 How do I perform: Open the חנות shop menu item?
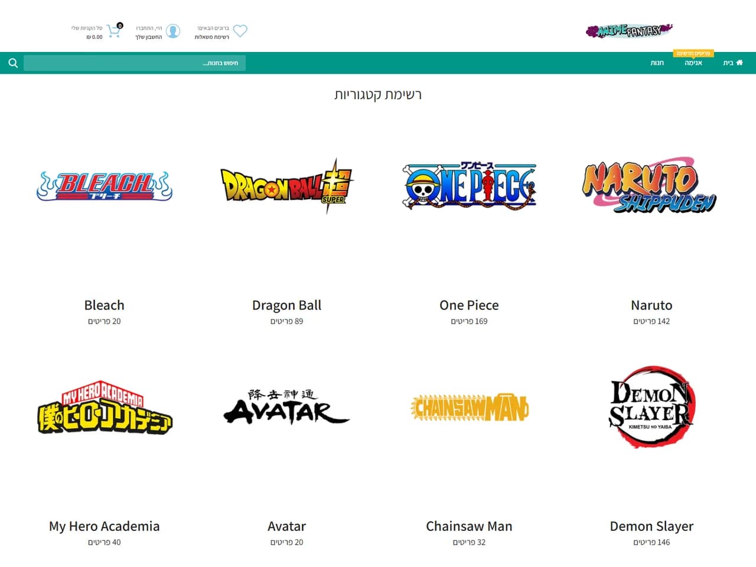pyautogui.click(x=657, y=63)
